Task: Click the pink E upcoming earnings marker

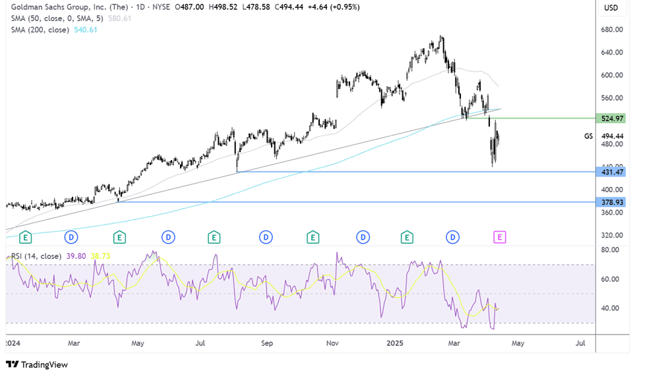Action: pyautogui.click(x=499, y=237)
